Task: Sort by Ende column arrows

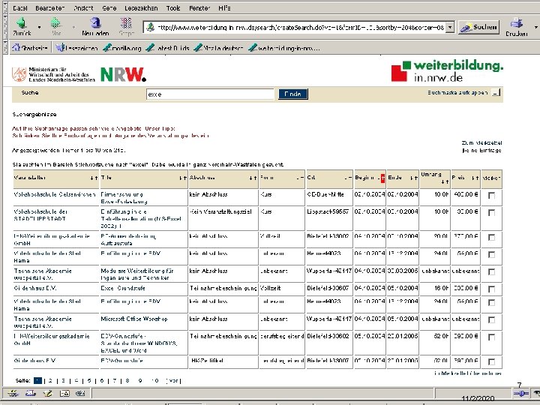Action: tap(413, 178)
